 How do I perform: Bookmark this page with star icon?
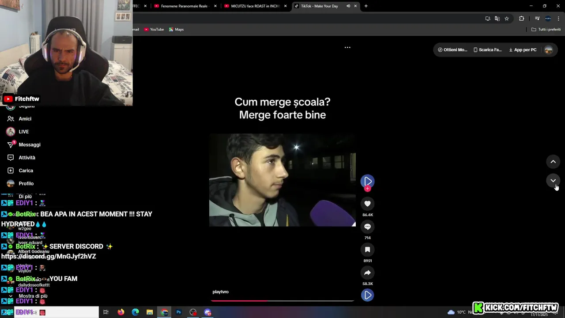tap(507, 19)
